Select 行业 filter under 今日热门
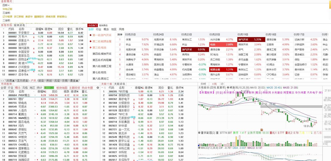The image size is (331, 161). 99,29
